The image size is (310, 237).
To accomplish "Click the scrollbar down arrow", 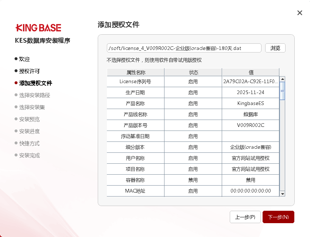I will click(x=282, y=194).
